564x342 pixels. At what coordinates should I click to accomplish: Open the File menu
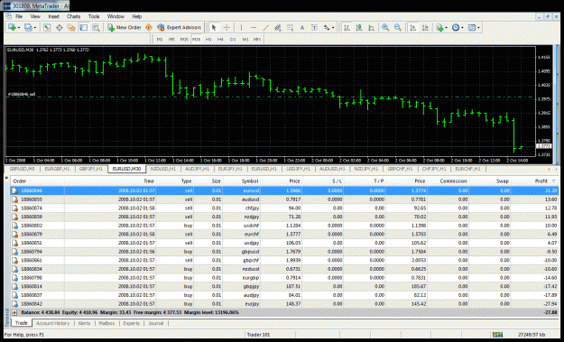pyautogui.click(x=19, y=16)
